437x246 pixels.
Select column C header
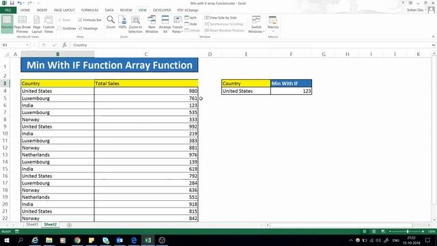146,54
